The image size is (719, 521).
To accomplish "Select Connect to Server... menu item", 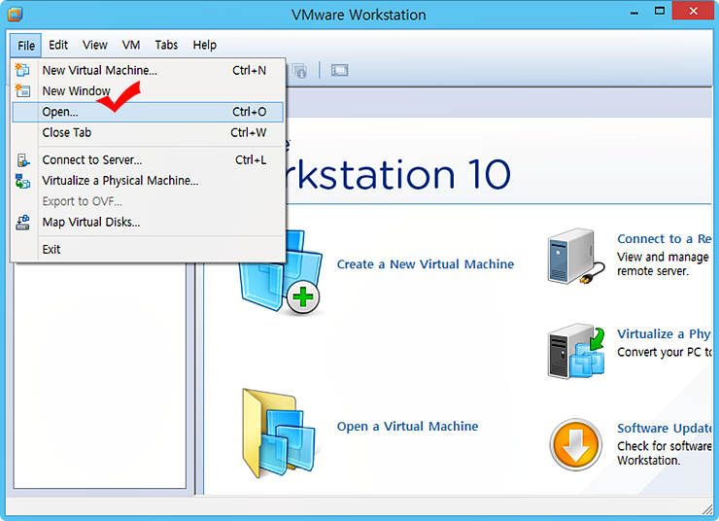I will [x=92, y=159].
